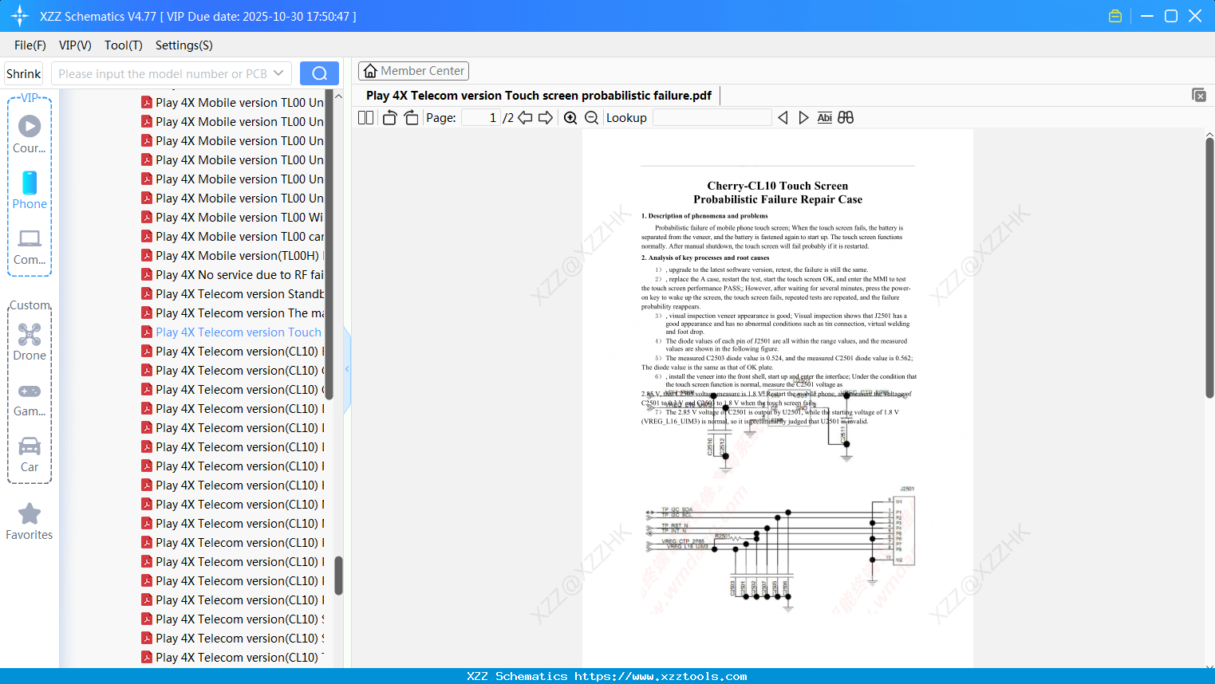Image resolution: width=1215 pixels, height=684 pixels.
Task: Open 'Play 4X Mobile version TL00 car' file
Action: (x=232, y=236)
